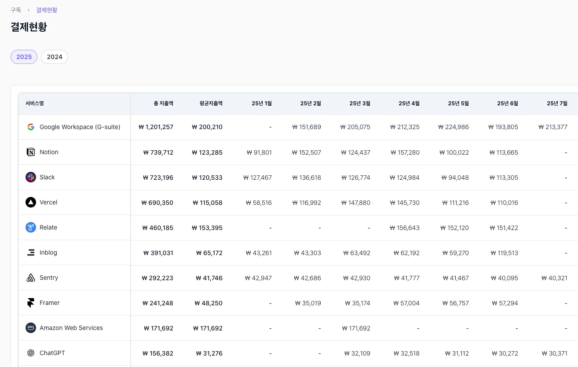The image size is (578, 367).
Task: Sort by 총 지출액 column header
Action: (x=163, y=104)
